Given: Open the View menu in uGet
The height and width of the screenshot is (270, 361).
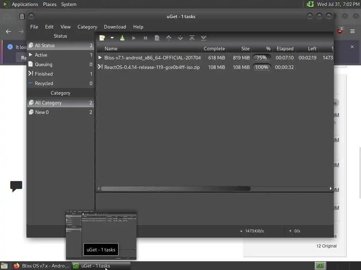Looking at the screenshot, I should click(x=66, y=27).
